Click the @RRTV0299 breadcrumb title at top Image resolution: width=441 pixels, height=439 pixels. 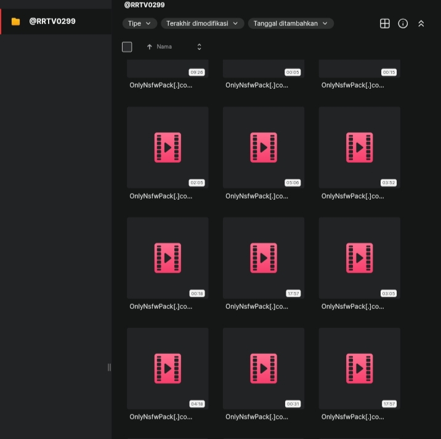click(144, 5)
